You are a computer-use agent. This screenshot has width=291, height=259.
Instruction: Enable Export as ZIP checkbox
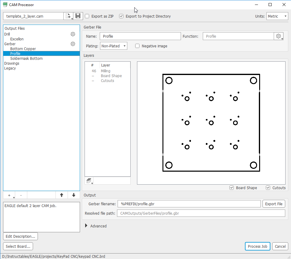click(87, 16)
